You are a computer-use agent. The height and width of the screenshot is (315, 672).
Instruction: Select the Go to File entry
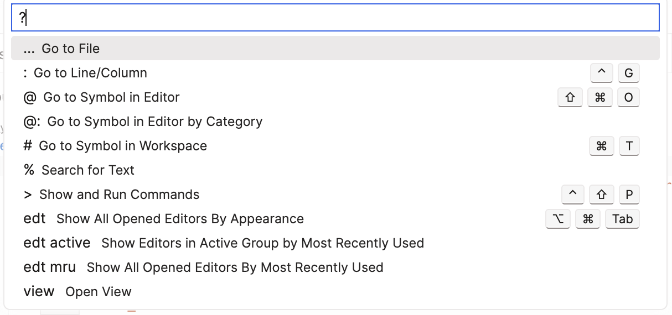[70, 49]
